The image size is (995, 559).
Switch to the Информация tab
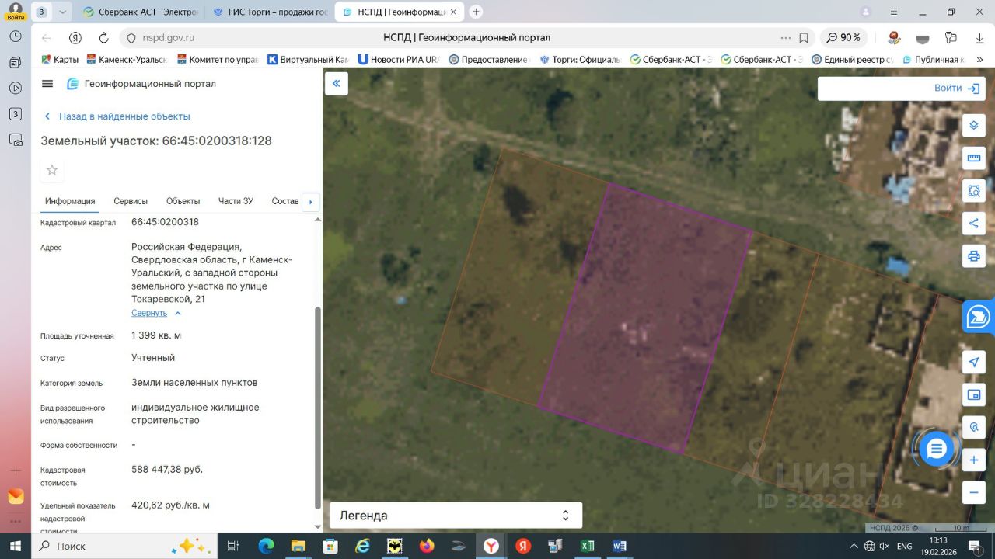pos(70,201)
